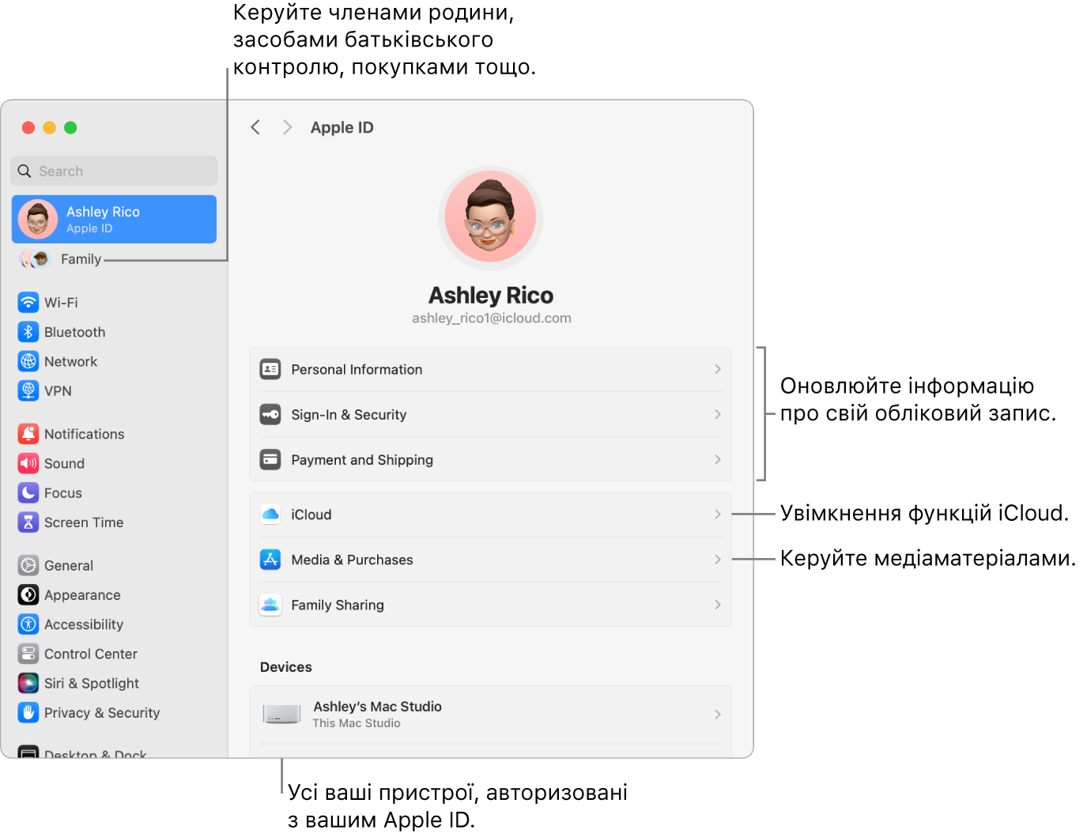Expand the iCloud row chevron
Screen dimensions: 1087x837
tap(718, 515)
